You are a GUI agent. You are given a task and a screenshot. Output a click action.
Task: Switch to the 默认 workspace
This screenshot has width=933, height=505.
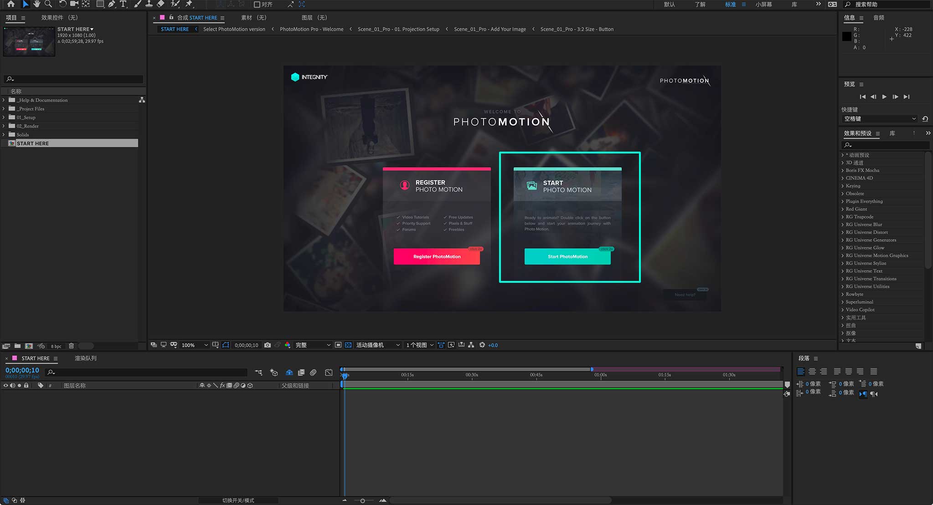670,5
